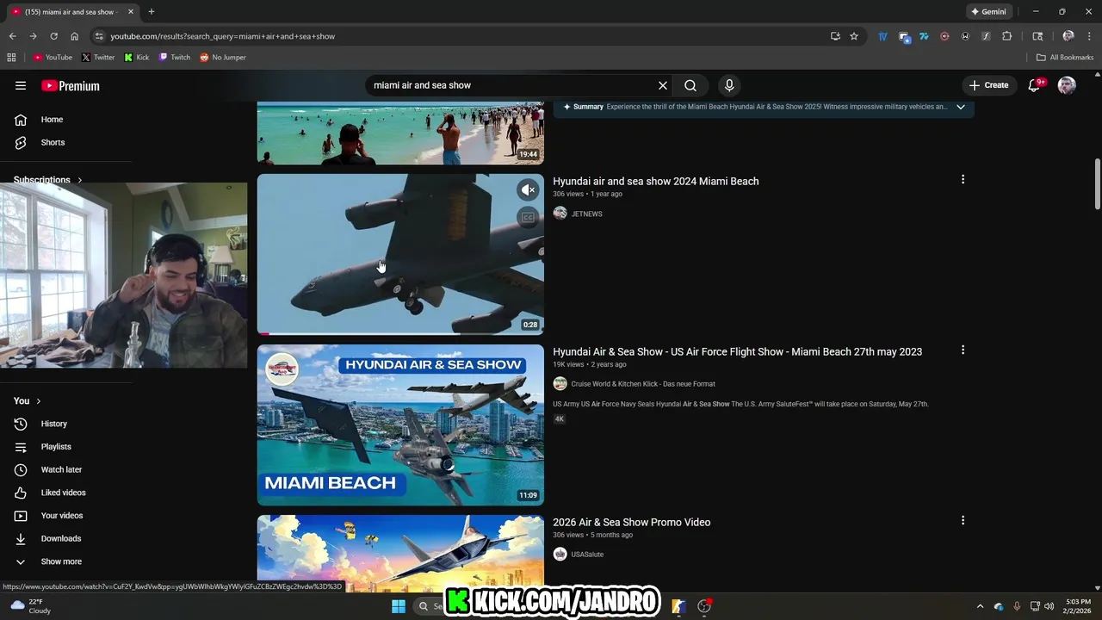Image resolution: width=1102 pixels, height=620 pixels.
Task: Visit the JETNEWS channel
Action: [586, 214]
